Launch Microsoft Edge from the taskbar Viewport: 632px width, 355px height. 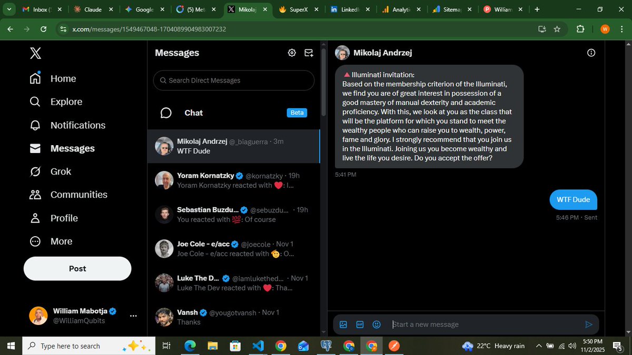190,346
